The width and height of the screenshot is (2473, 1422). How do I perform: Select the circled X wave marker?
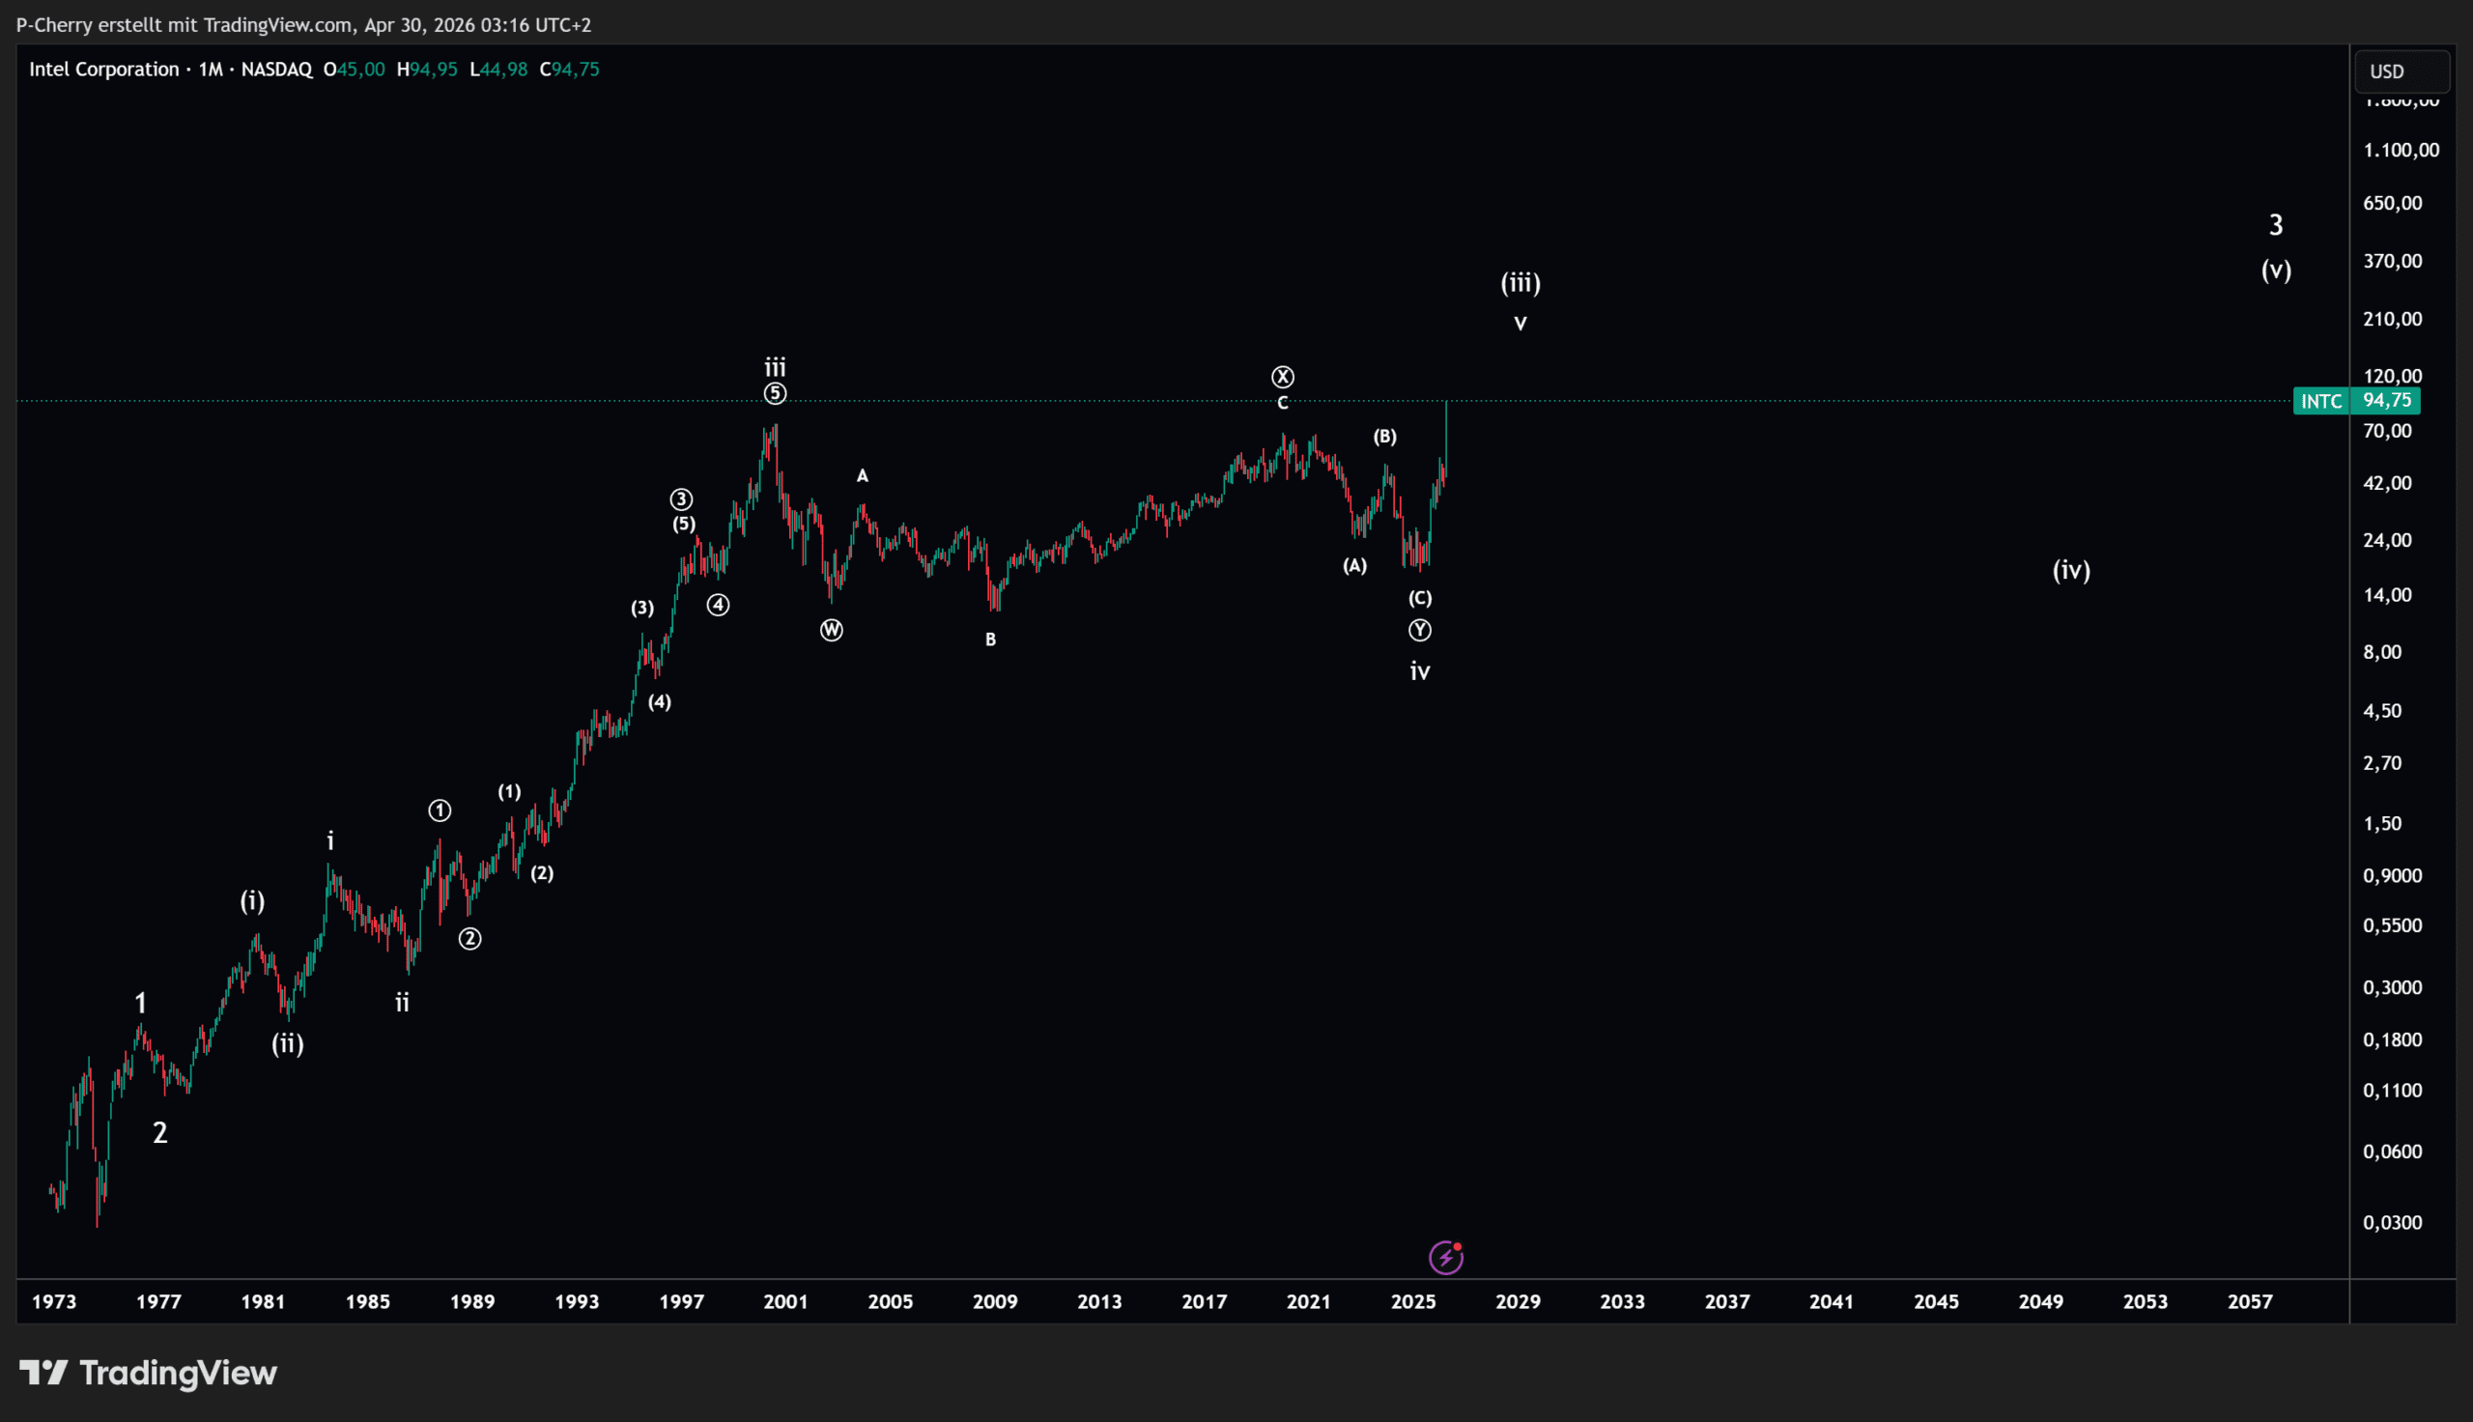tap(1283, 377)
